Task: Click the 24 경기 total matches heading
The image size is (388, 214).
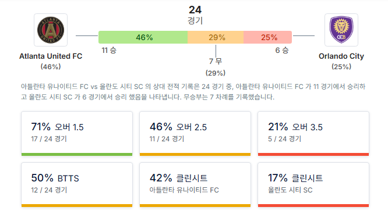Action: pos(195,15)
